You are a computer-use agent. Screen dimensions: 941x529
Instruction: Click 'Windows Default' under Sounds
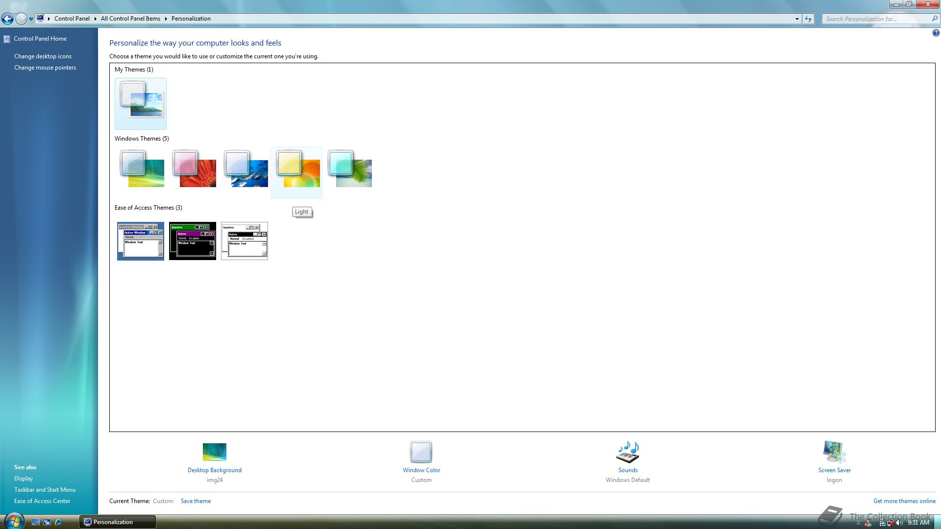(628, 480)
